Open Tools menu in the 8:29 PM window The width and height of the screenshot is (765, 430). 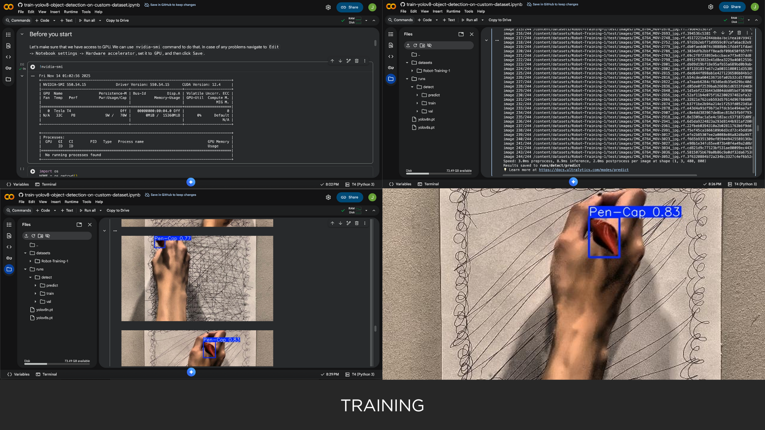86,202
